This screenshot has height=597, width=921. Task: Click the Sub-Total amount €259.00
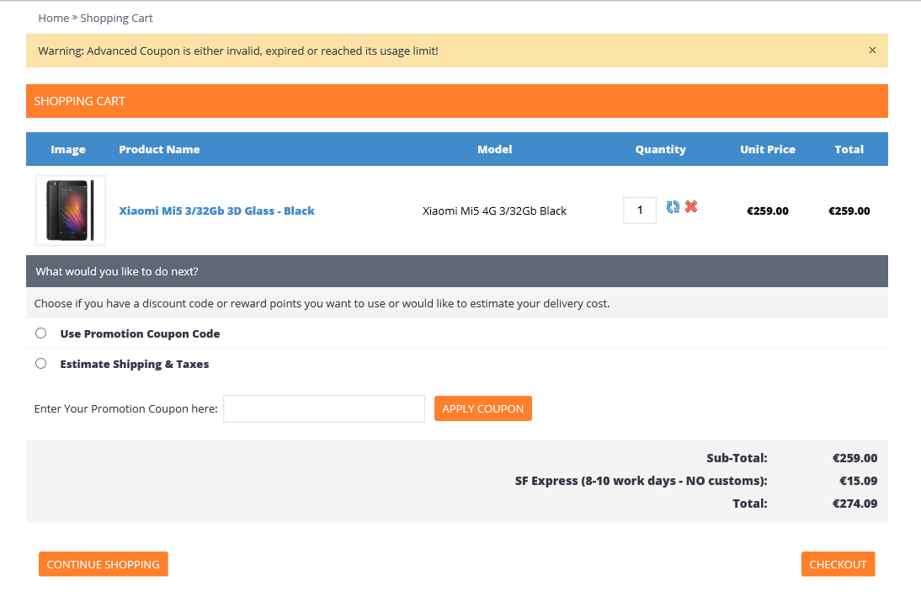coord(854,458)
